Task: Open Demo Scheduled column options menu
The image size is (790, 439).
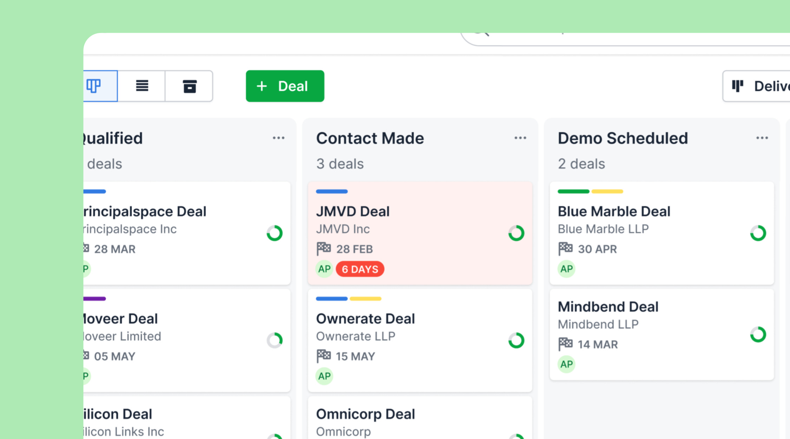Action: click(x=762, y=138)
